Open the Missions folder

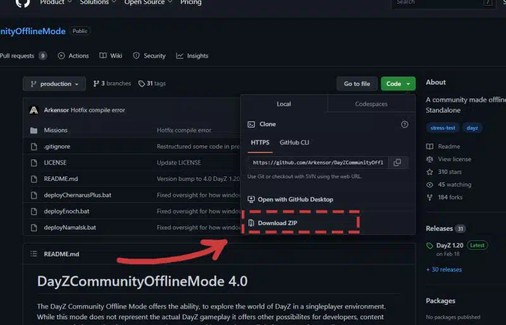[56, 130]
